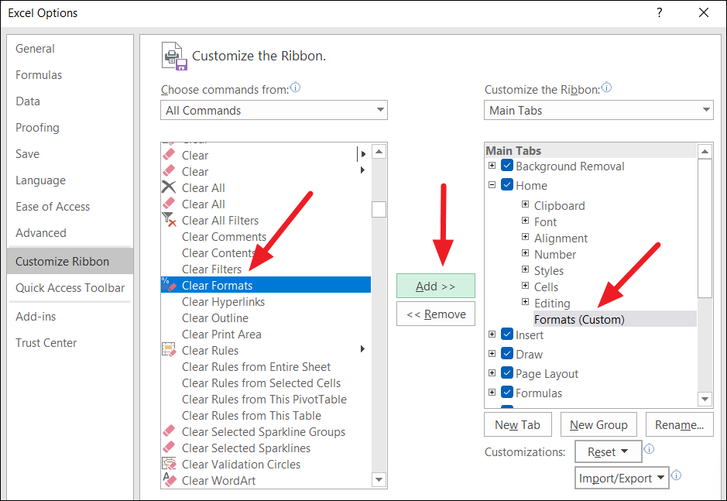Select the Clear Validation Circles icon

tap(170, 464)
